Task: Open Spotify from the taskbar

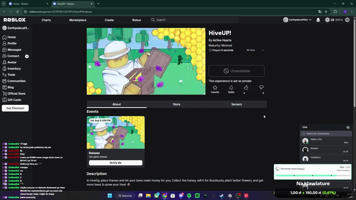Action: (x=189, y=196)
